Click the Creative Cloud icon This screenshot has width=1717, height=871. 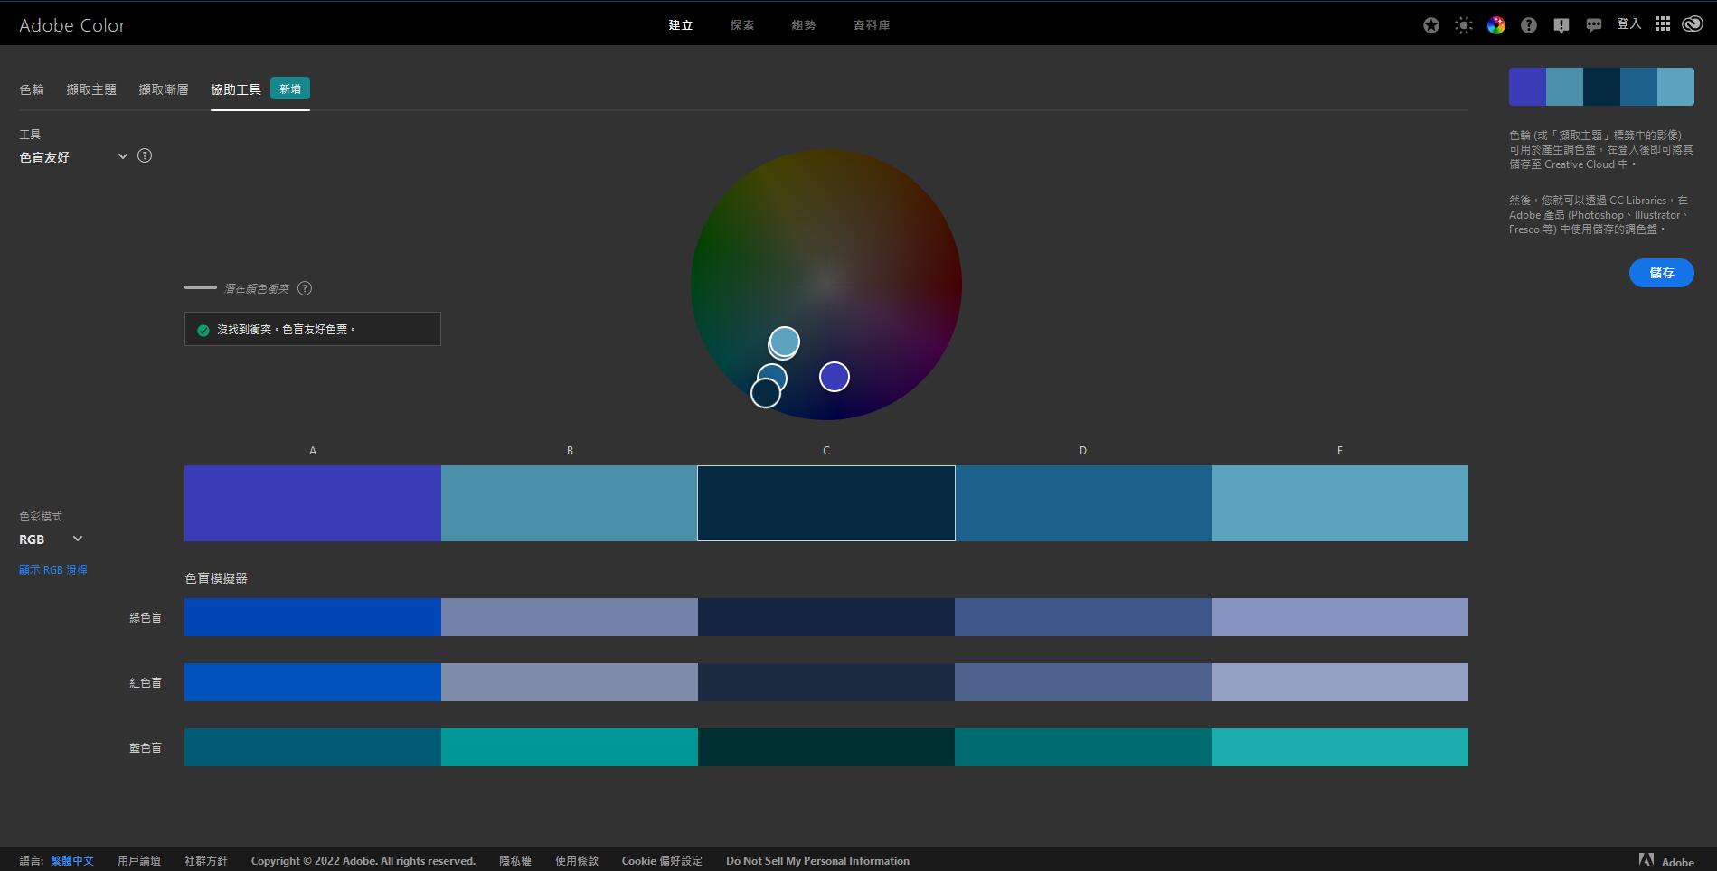pyautogui.click(x=1692, y=24)
